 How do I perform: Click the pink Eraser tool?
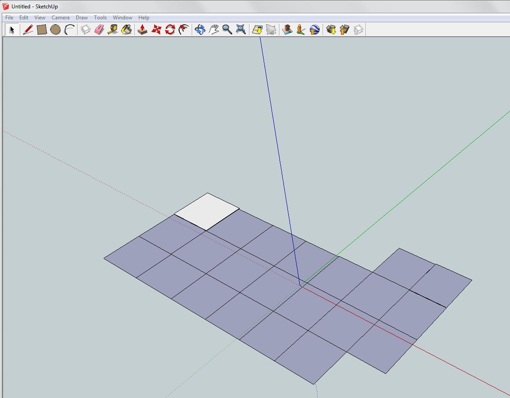tap(99, 30)
